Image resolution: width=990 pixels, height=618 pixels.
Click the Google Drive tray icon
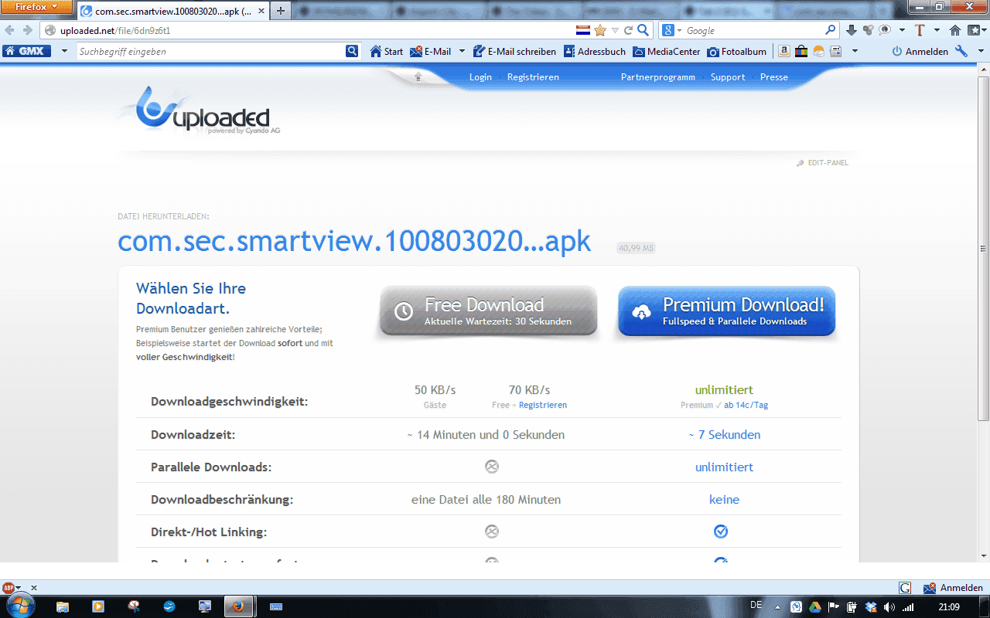tap(814, 607)
